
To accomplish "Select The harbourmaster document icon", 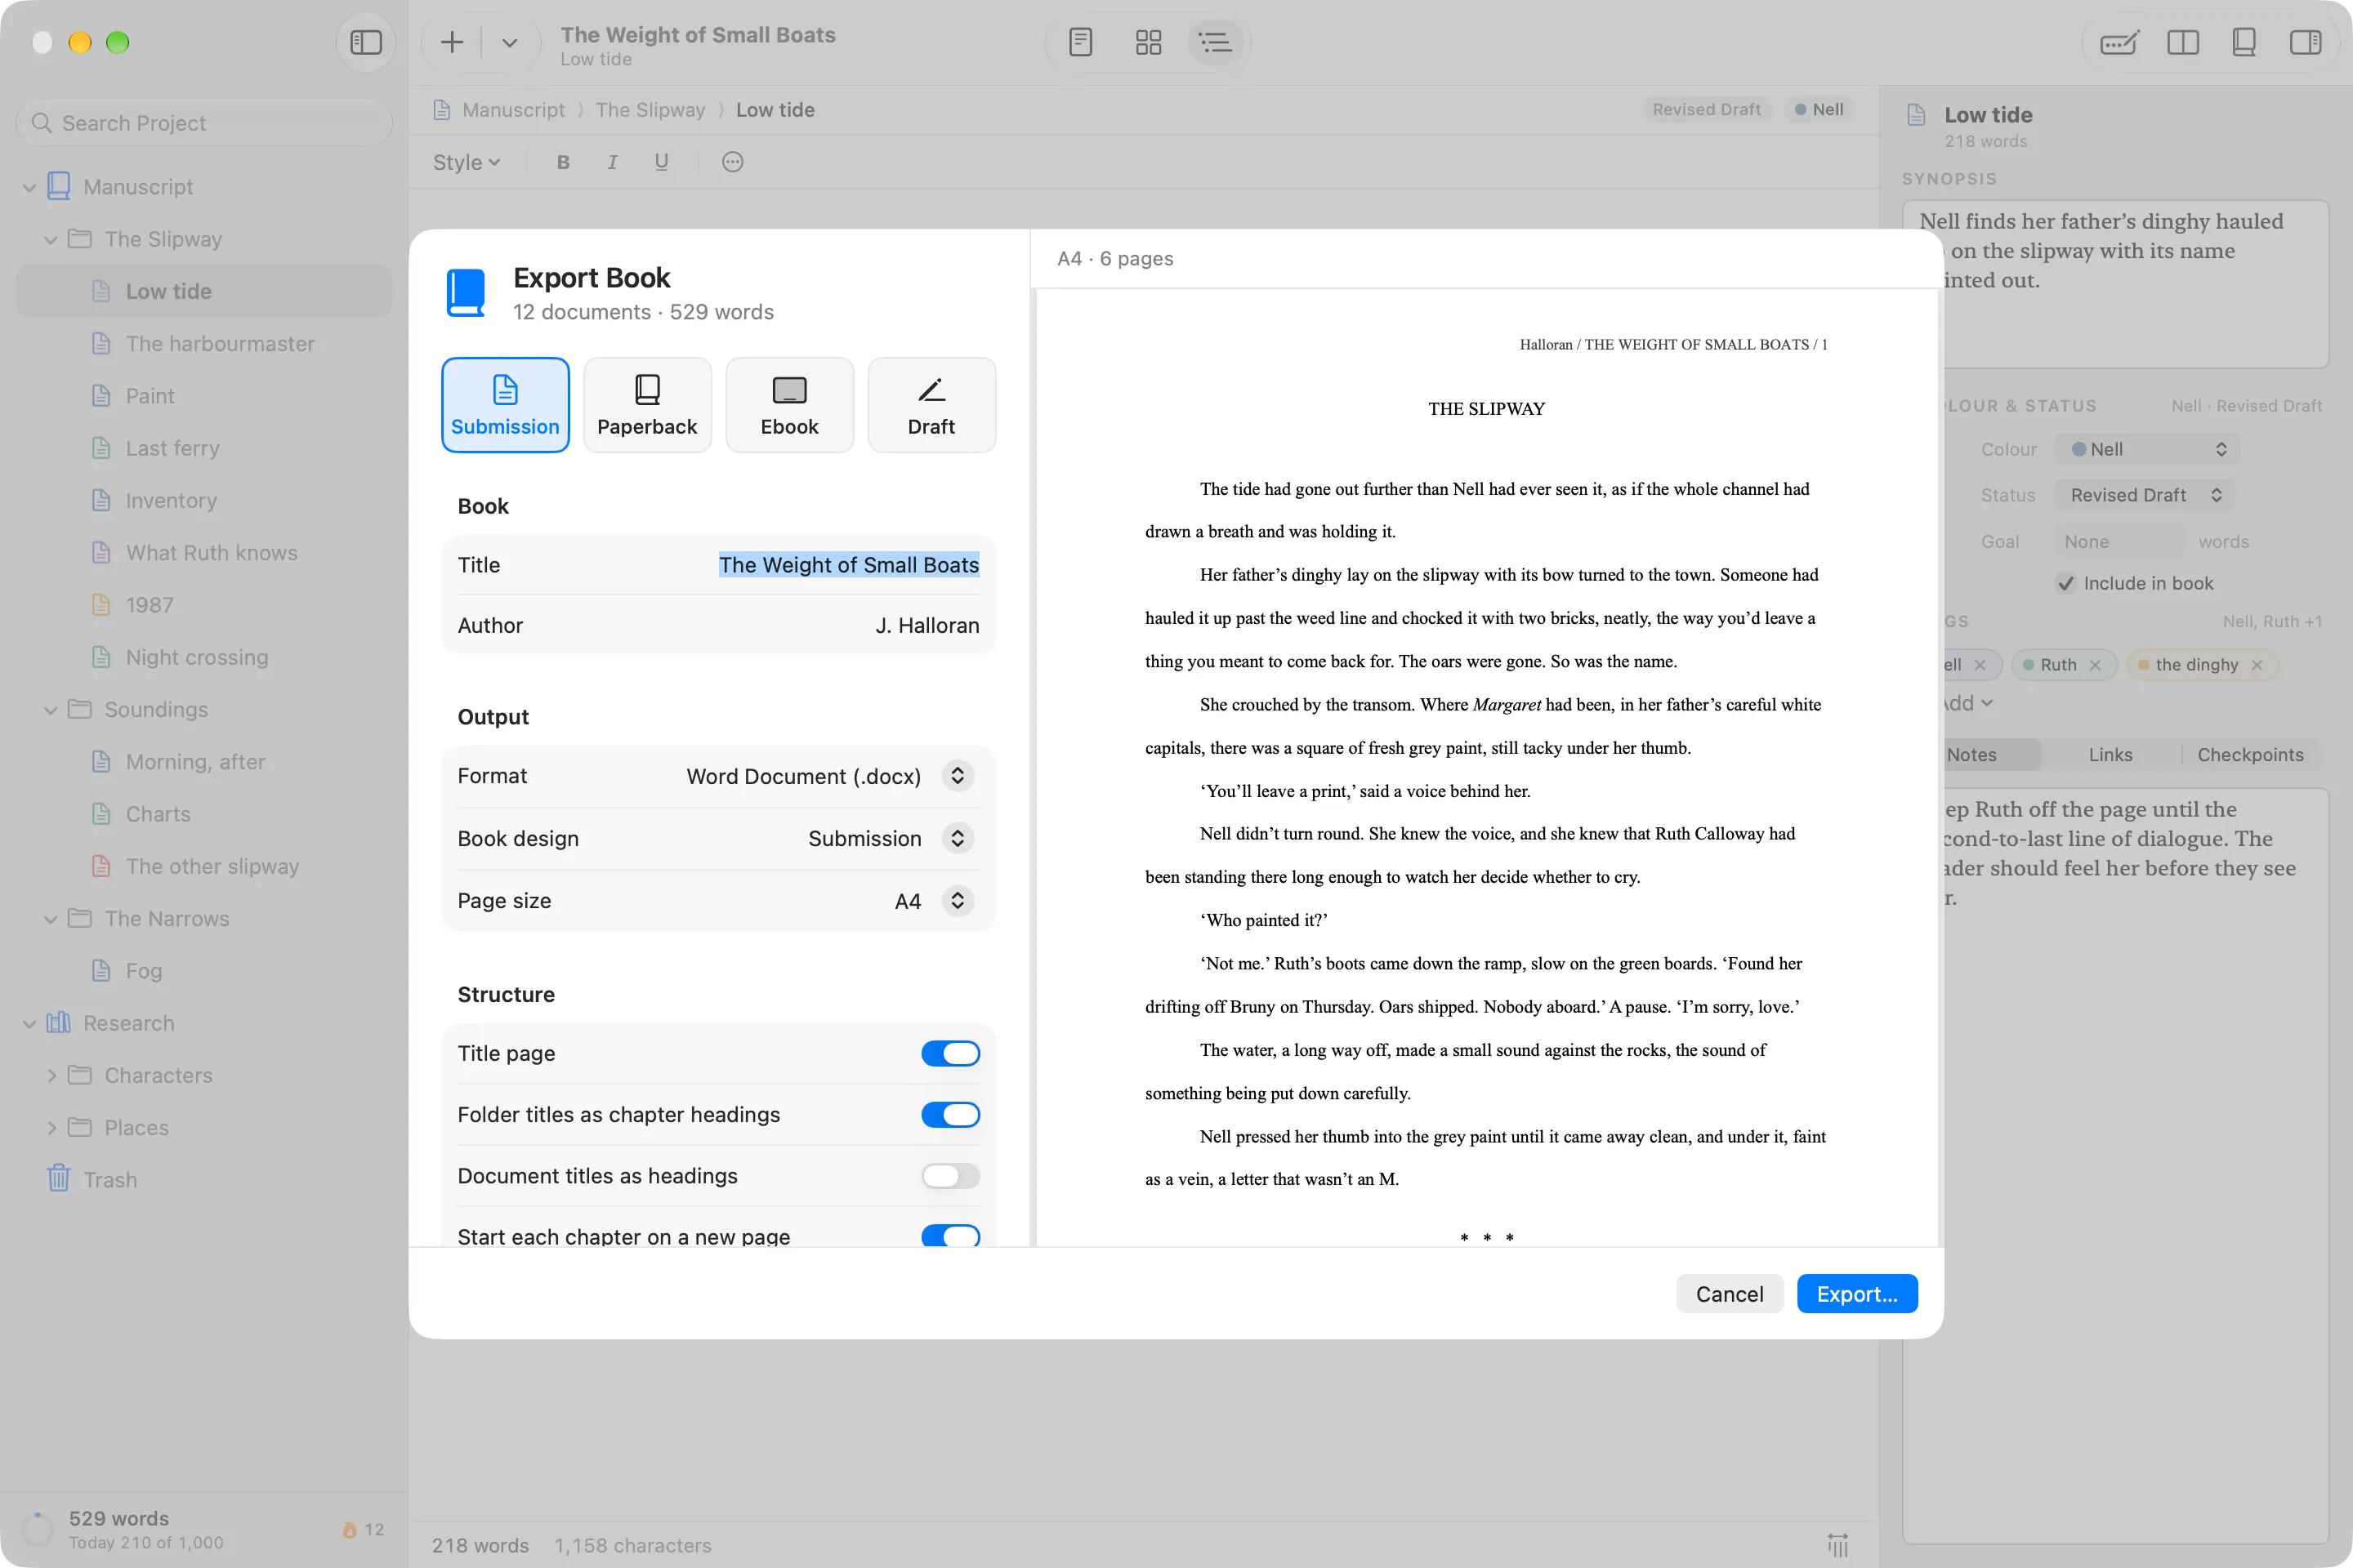I will coord(101,344).
